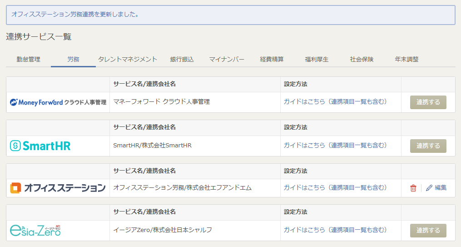Select the 福利厚生 tab
Image resolution: width=461 pixels, height=247 pixels.
317,60
